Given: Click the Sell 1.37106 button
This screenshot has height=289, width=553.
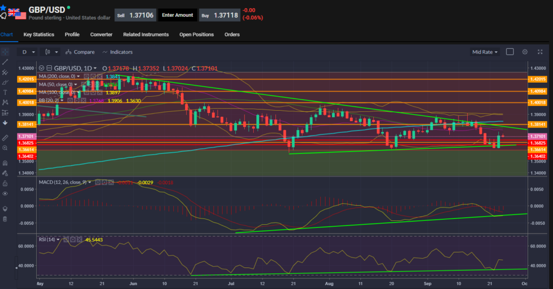Looking at the screenshot, I should point(135,15).
